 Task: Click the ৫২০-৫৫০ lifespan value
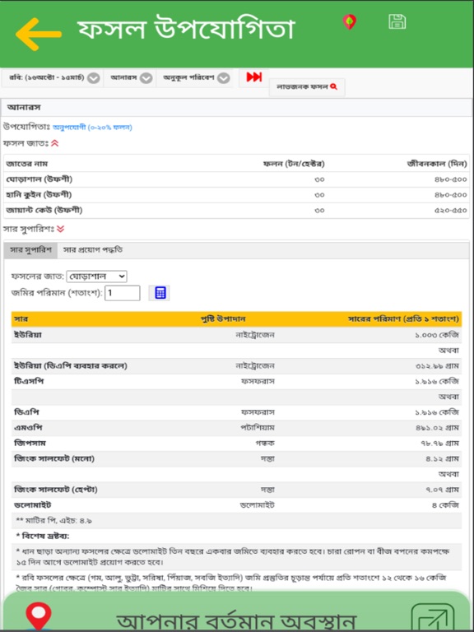tap(451, 211)
